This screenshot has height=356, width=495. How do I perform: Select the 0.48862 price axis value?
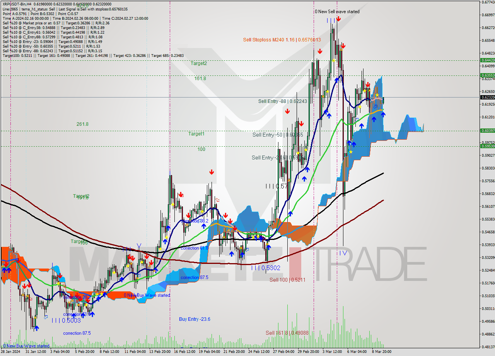(488, 334)
